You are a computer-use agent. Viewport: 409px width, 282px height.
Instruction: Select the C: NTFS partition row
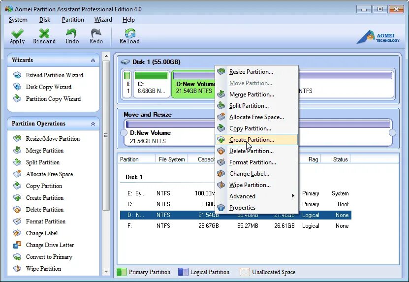tap(236, 204)
